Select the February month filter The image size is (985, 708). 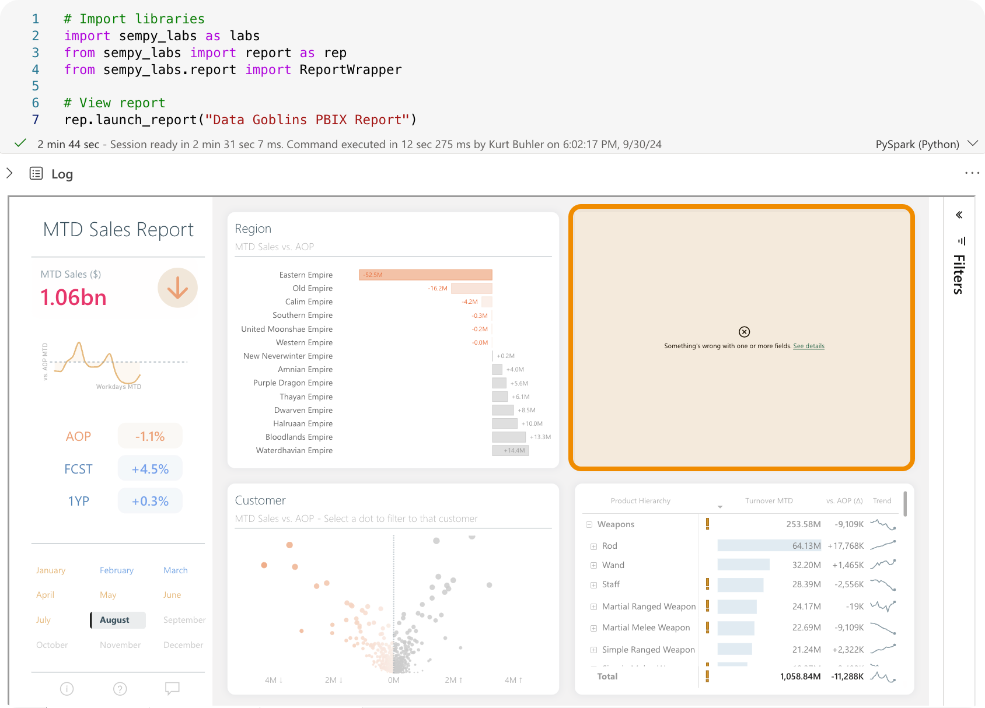[x=117, y=570]
